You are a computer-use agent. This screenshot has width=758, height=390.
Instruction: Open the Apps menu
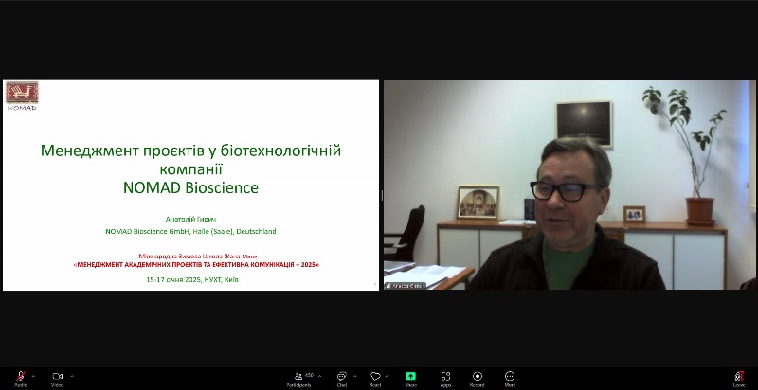(445, 379)
